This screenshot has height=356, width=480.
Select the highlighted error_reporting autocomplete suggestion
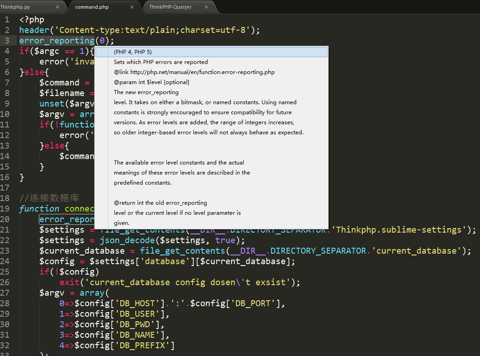[67, 219]
